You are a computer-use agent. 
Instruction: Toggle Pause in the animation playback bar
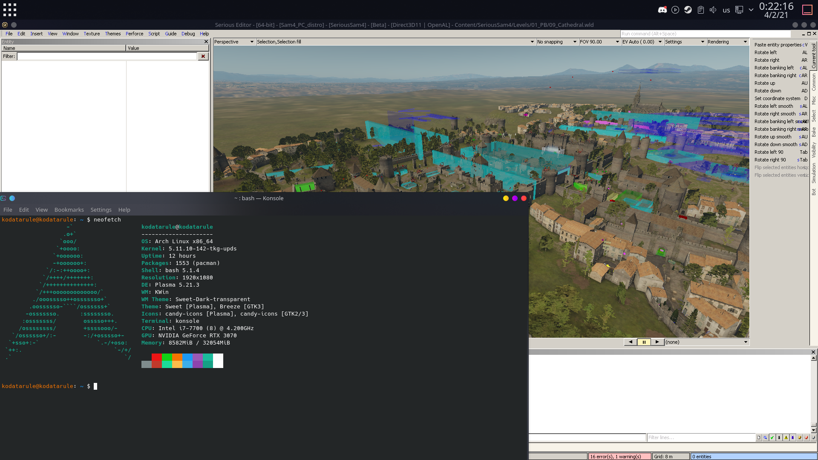[644, 342]
